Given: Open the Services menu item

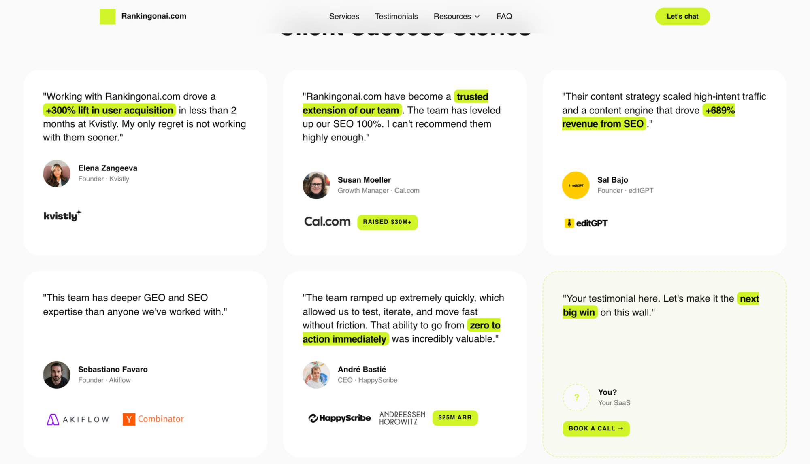Looking at the screenshot, I should point(344,16).
